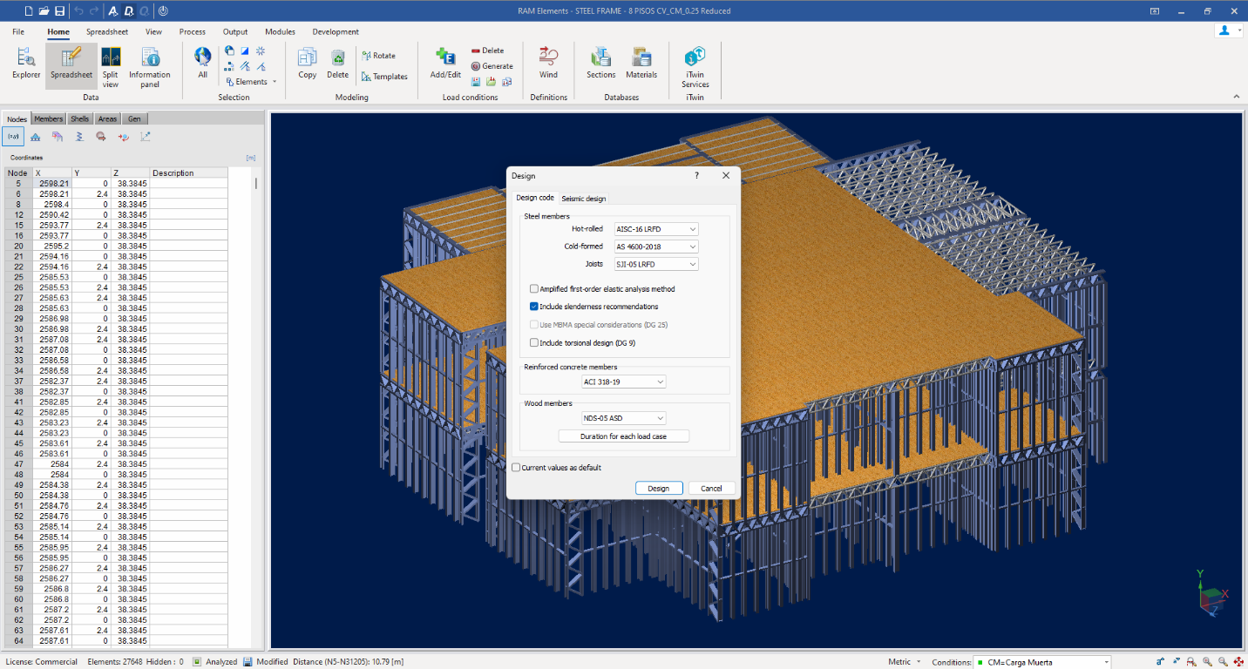This screenshot has height=669, width=1248.
Task: Open the user account dropdown
Action: (x=1229, y=30)
